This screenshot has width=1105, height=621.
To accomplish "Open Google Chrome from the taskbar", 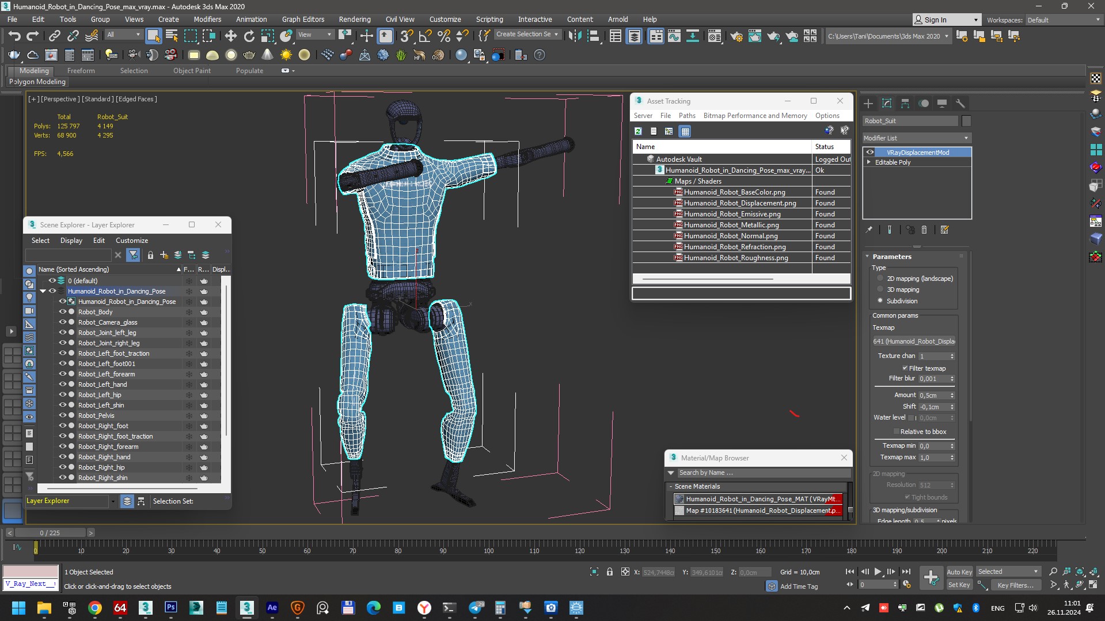I will click(x=95, y=608).
